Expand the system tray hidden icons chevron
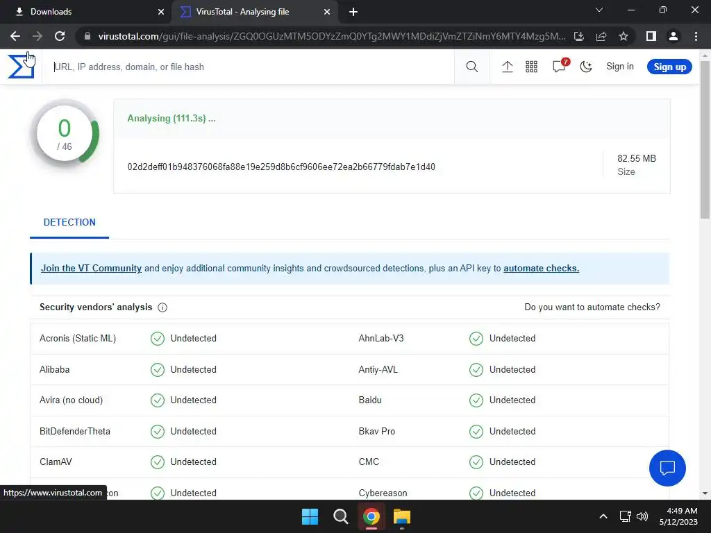The height and width of the screenshot is (533, 711). [x=603, y=516]
